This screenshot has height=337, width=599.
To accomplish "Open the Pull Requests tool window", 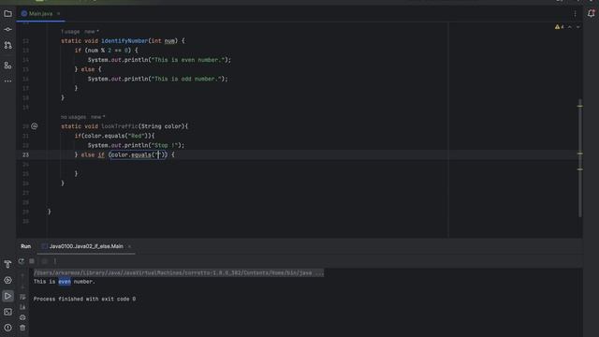I will [x=7, y=45].
